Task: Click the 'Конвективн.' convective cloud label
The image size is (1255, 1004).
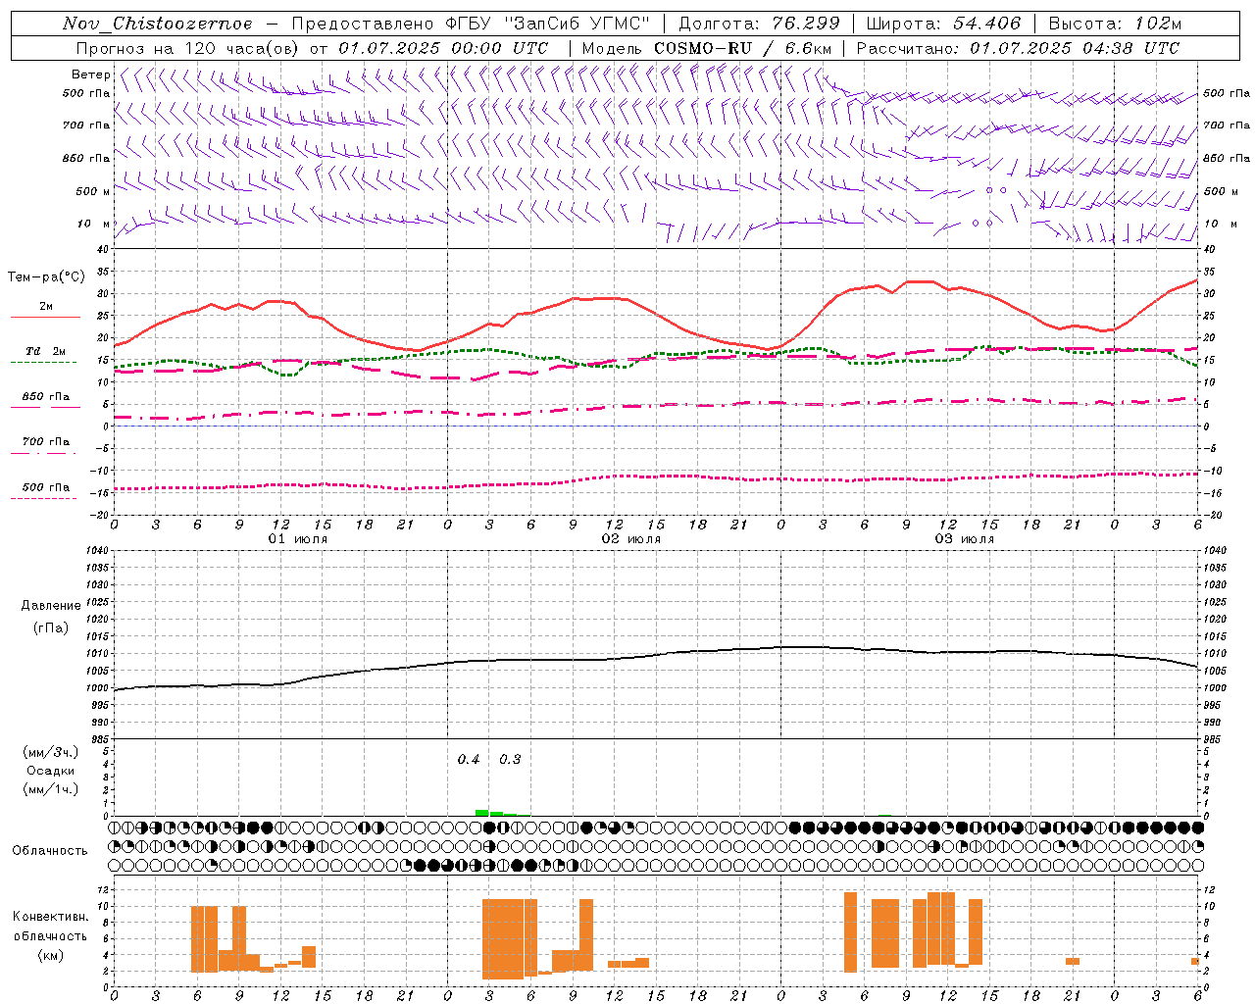Action: [50, 917]
